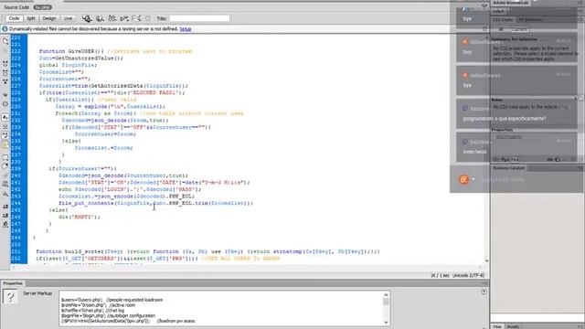
Task: Click the W3C Validation toolbar icon
Action: pyautogui.click(x=124, y=18)
